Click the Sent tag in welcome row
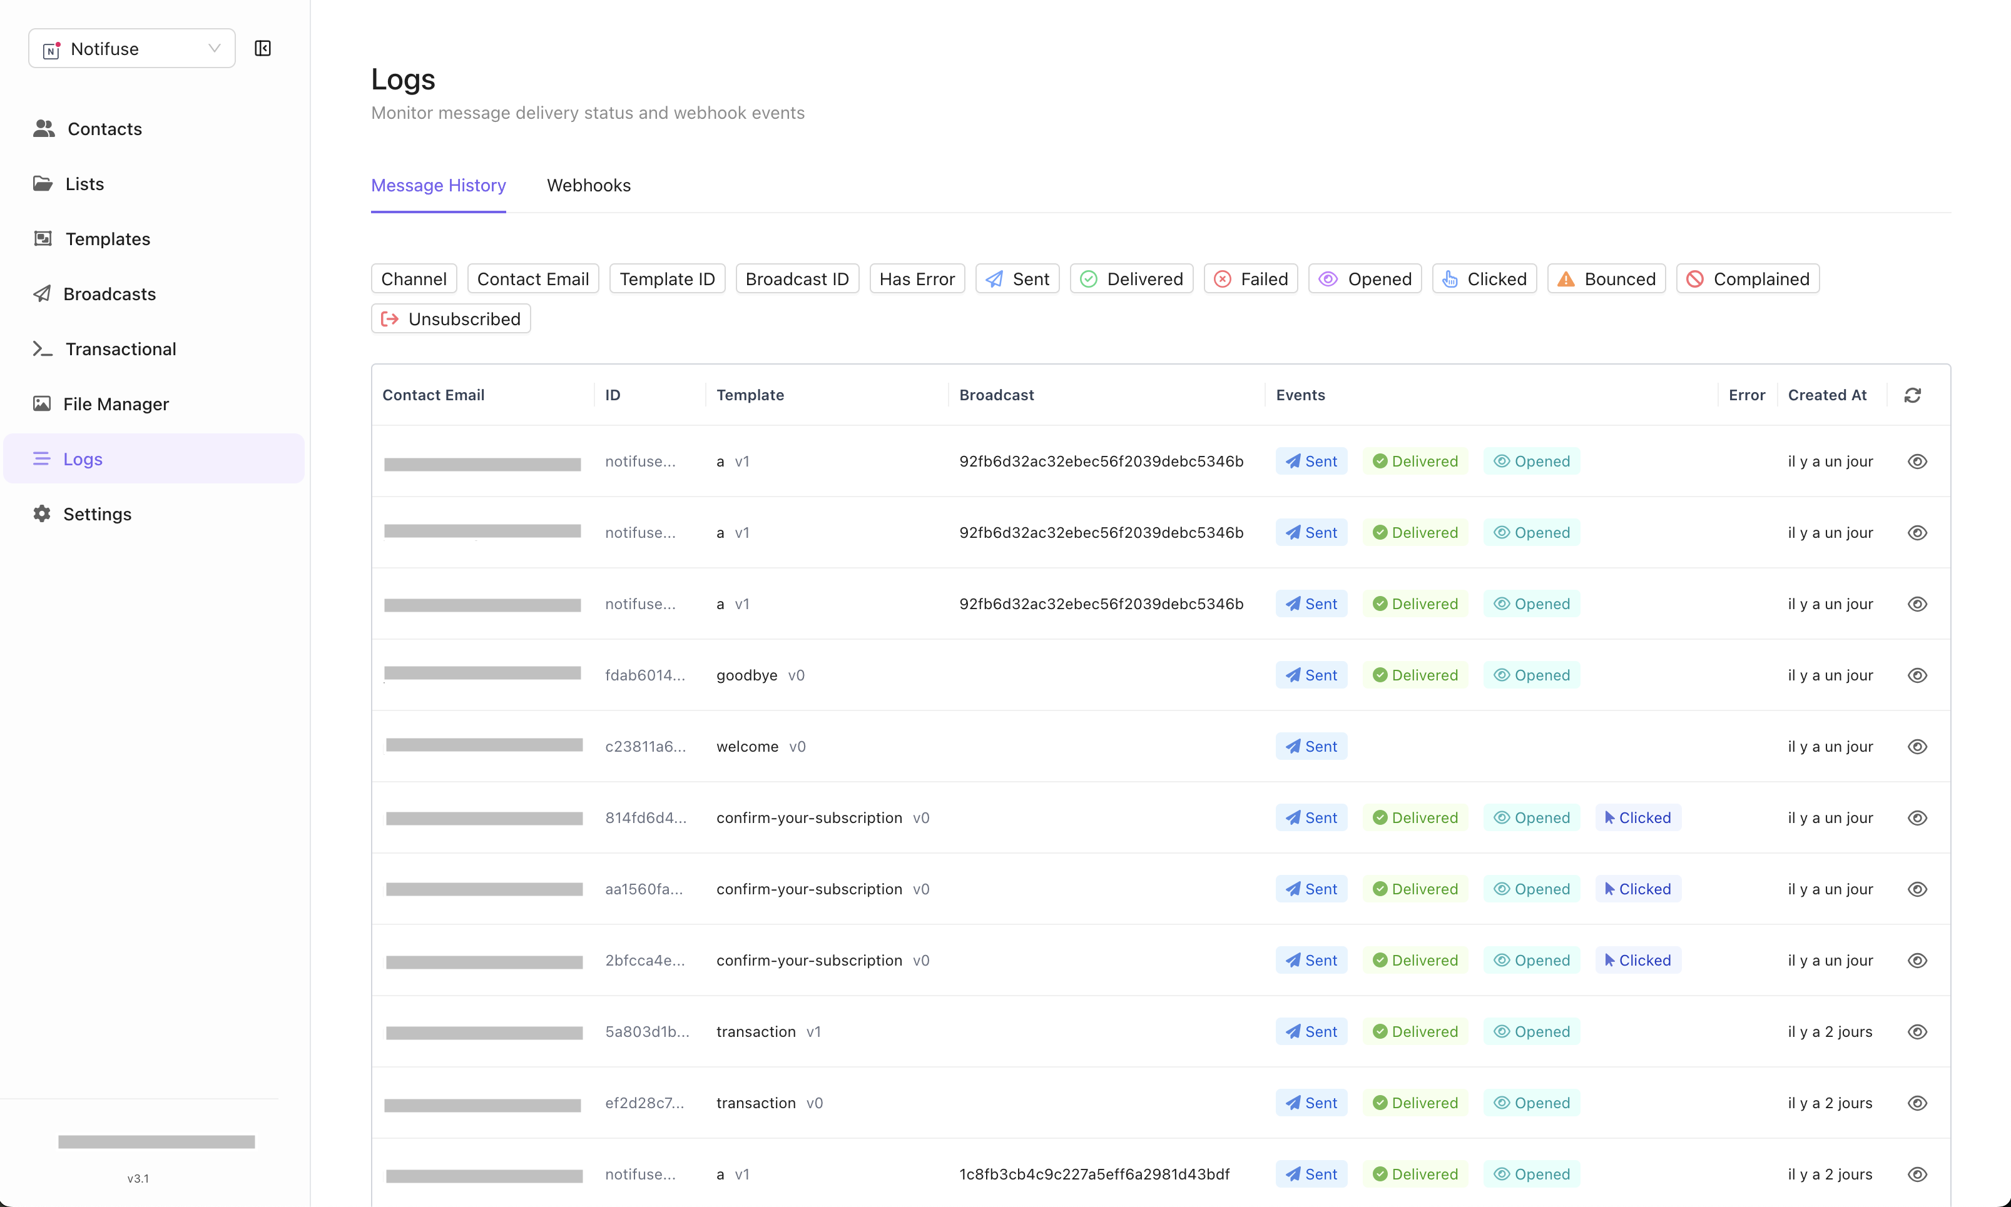Screen dimensions: 2011x1207 [1311, 747]
